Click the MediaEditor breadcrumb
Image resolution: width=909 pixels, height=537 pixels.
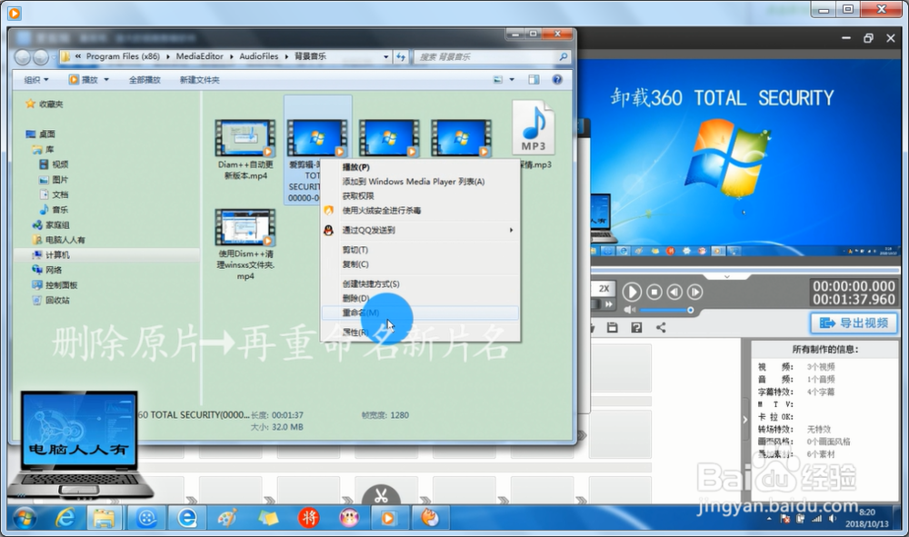[x=199, y=56]
